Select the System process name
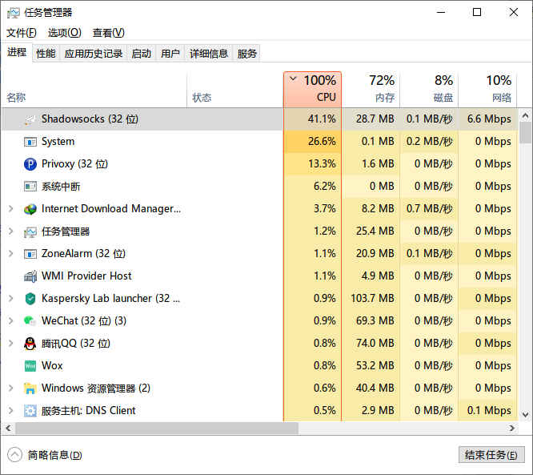 click(x=58, y=142)
